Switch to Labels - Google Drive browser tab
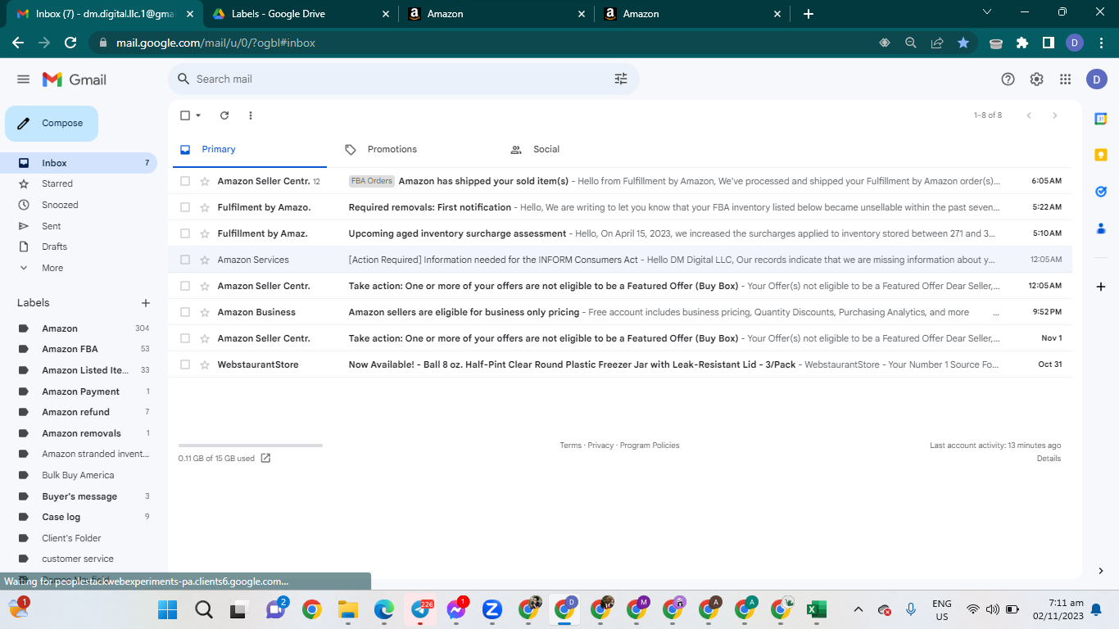The height and width of the screenshot is (629, 1119). (299, 14)
